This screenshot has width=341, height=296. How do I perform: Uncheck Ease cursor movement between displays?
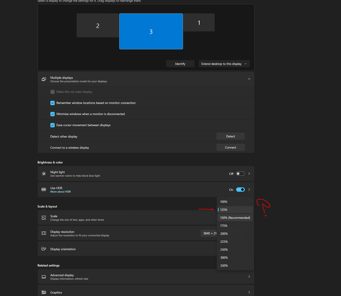click(52, 125)
